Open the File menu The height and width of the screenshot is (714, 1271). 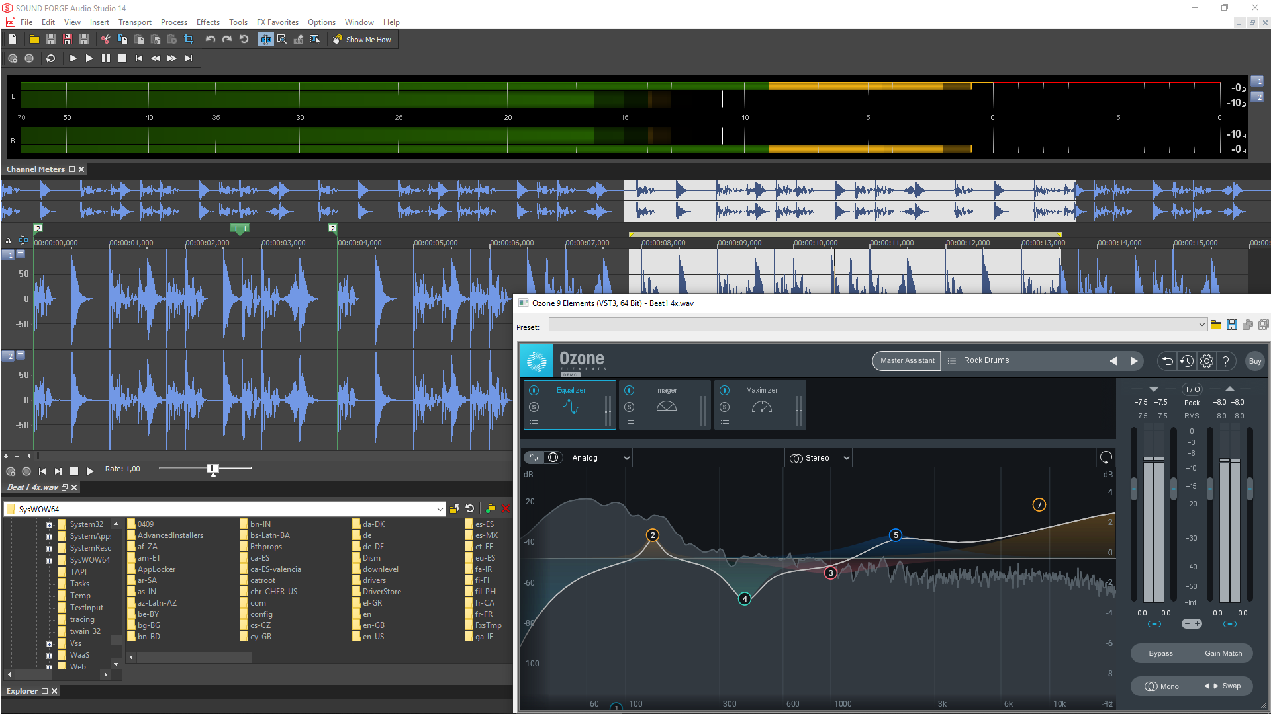(26, 22)
